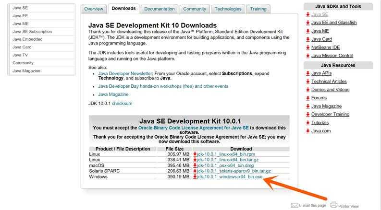Open the Community tab
The width and height of the screenshot is (381, 210).
[x=195, y=9]
